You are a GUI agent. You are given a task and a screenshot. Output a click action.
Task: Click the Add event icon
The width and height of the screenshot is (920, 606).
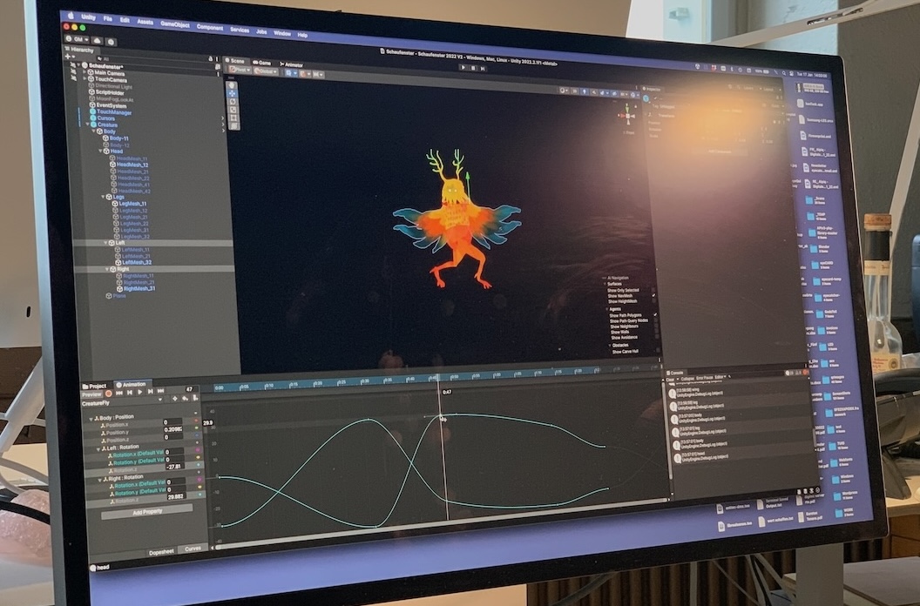(x=195, y=398)
